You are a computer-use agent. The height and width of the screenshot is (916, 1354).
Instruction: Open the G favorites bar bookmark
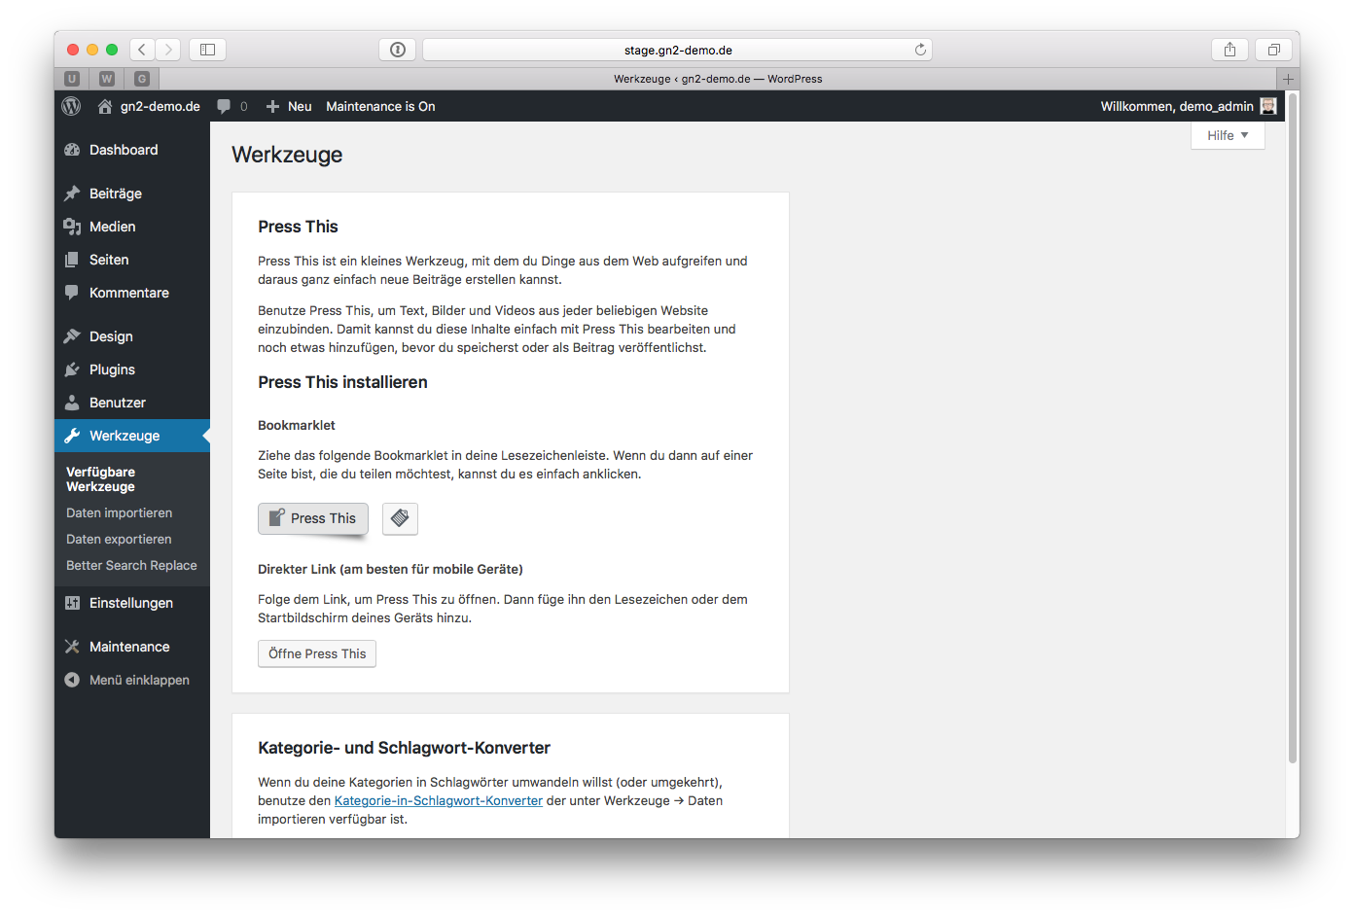[x=142, y=79]
